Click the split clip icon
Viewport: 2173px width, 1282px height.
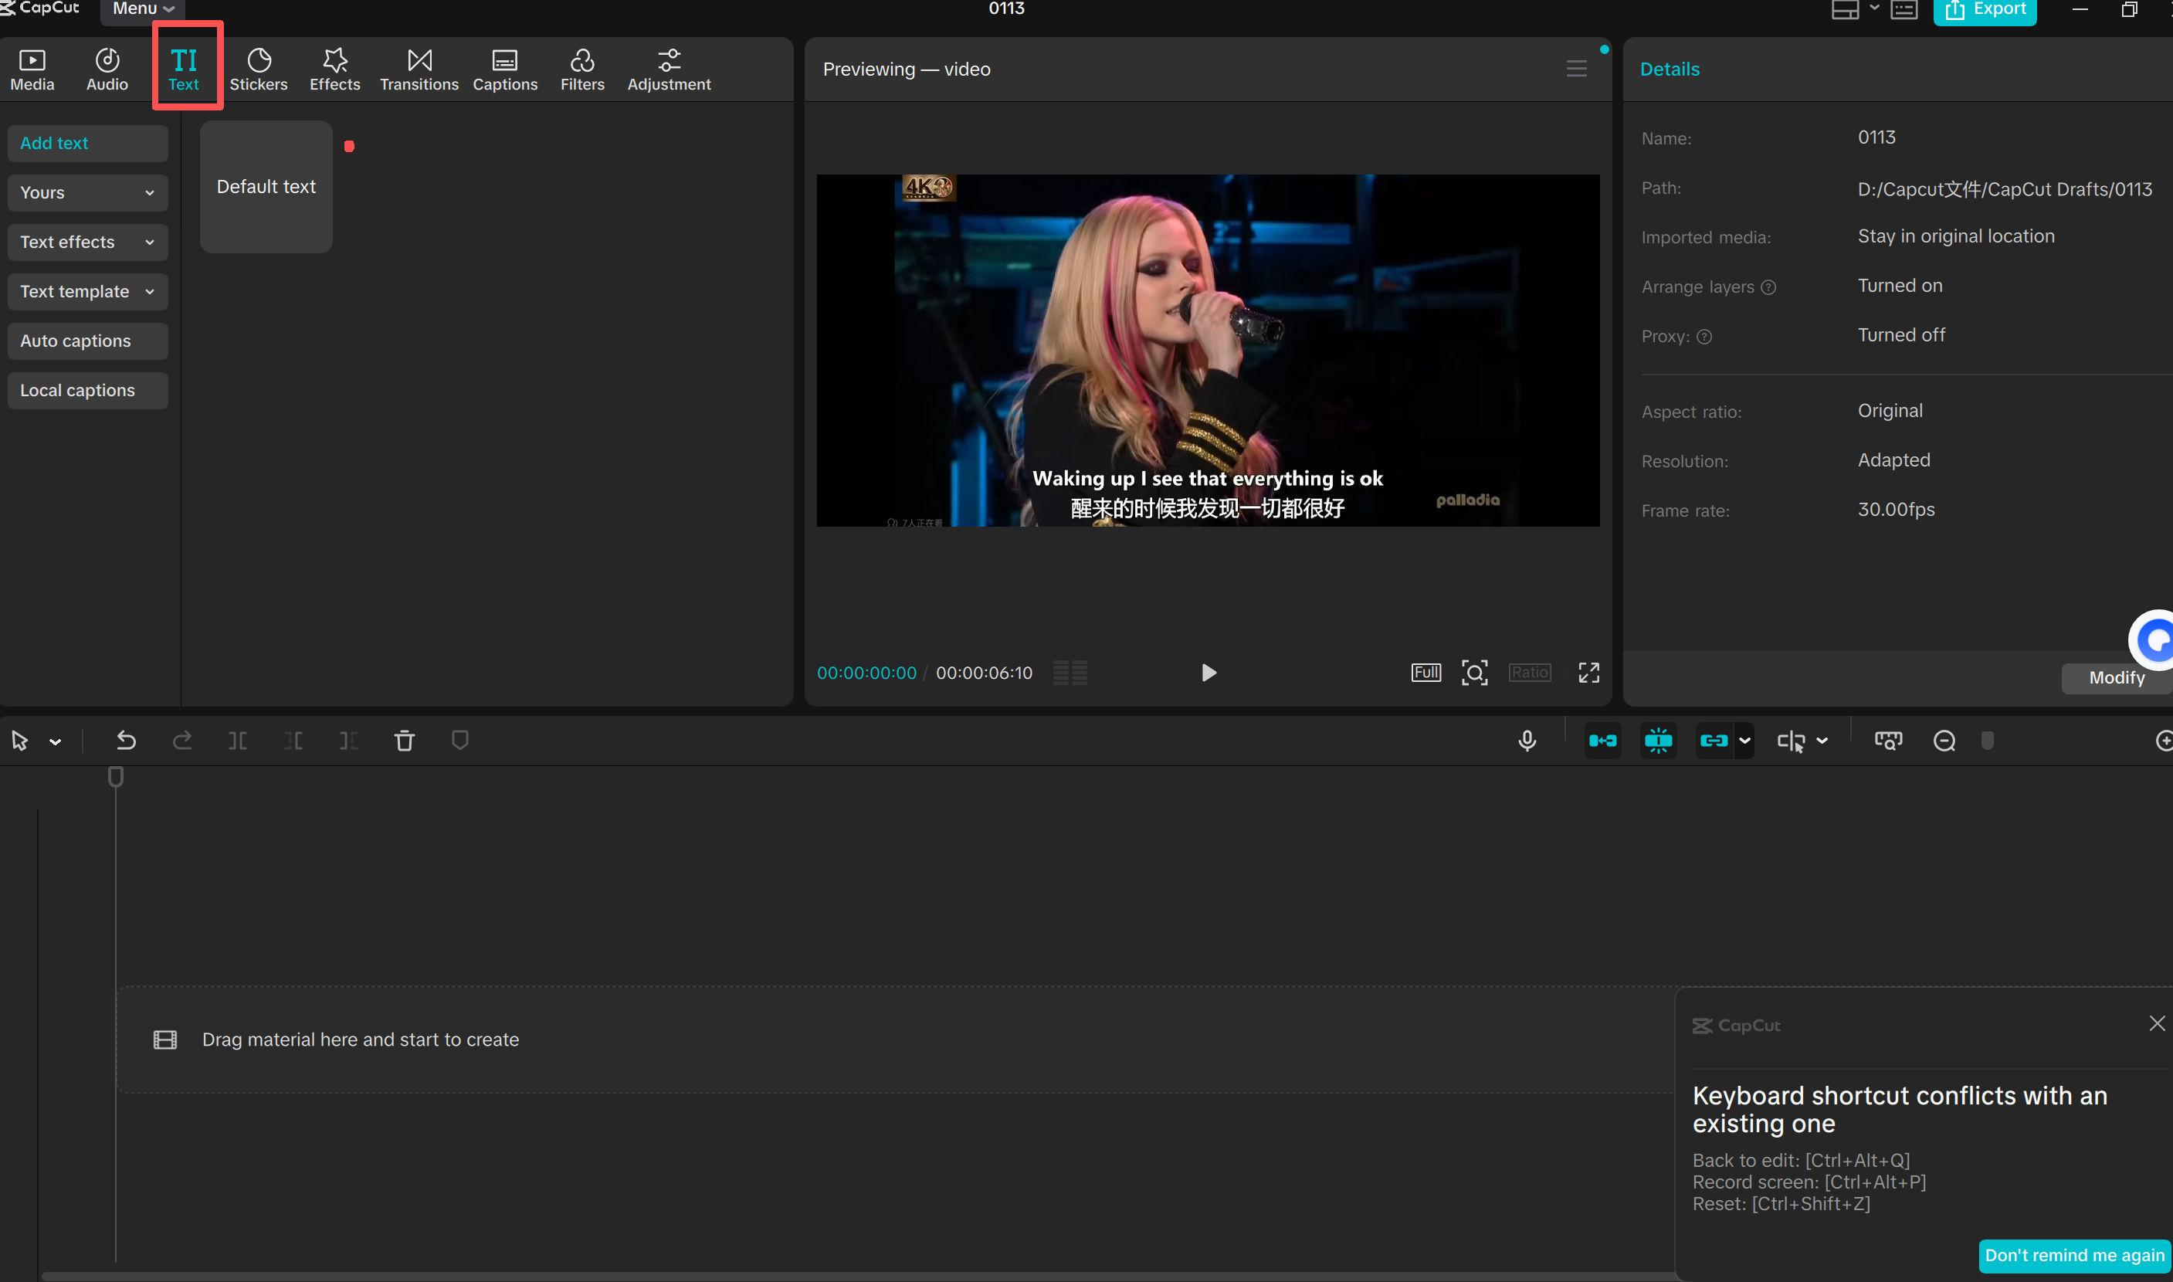238,741
